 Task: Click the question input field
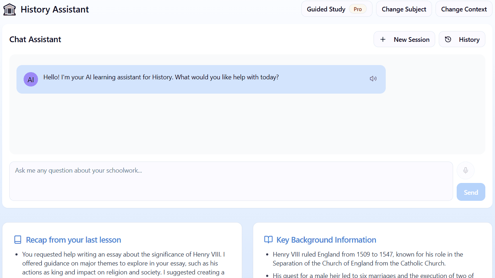231,181
